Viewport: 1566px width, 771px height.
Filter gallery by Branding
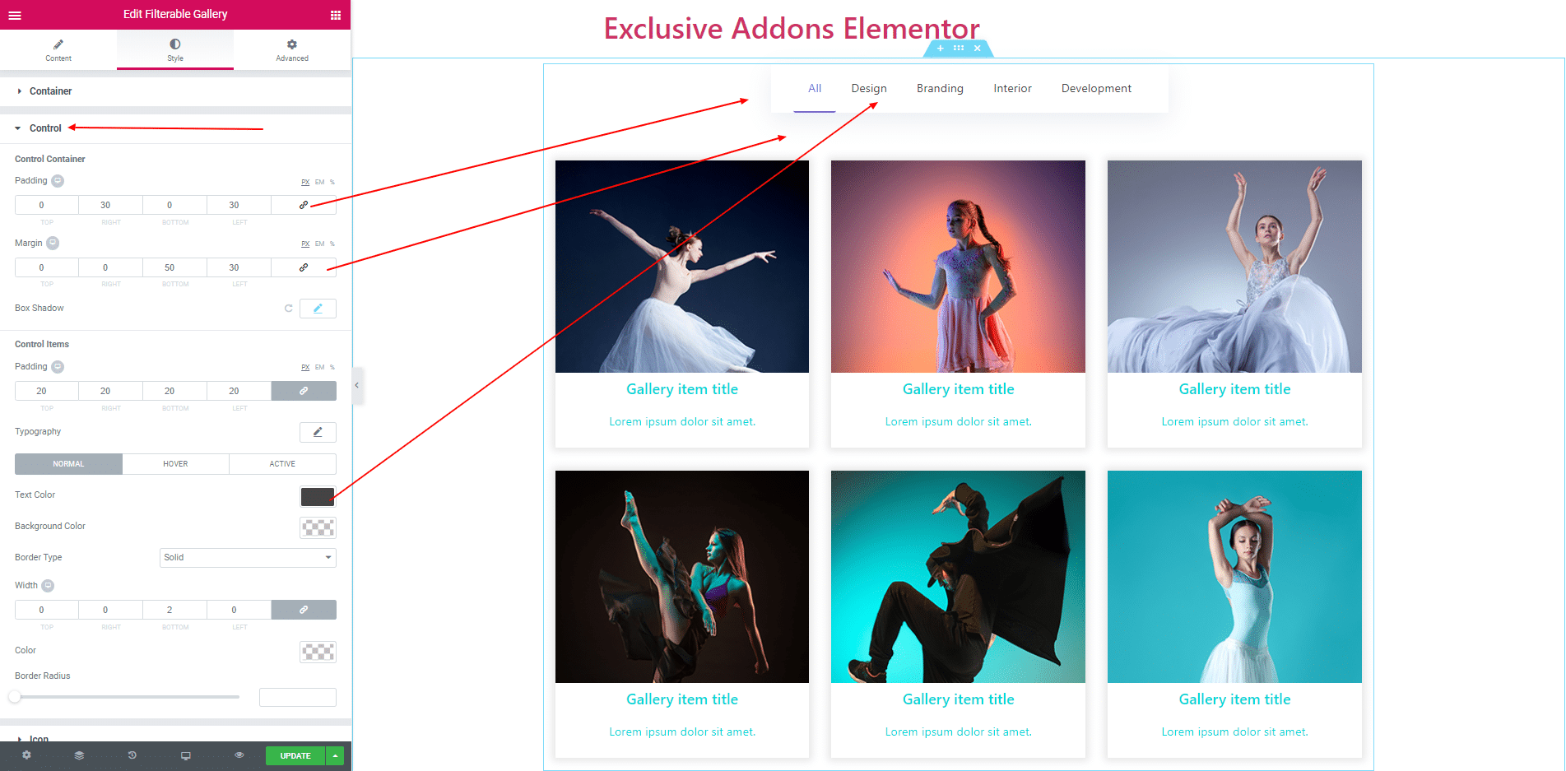(x=940, y=88)
